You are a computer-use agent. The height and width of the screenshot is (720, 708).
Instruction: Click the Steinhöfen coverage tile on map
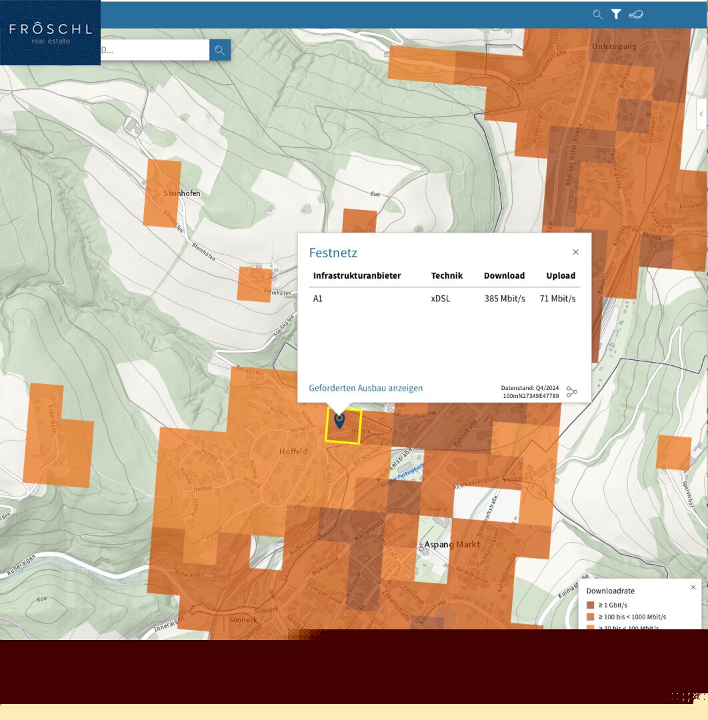point(162,193)
